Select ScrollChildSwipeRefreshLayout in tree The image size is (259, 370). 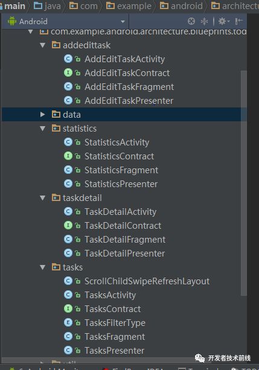pos(147,281)
